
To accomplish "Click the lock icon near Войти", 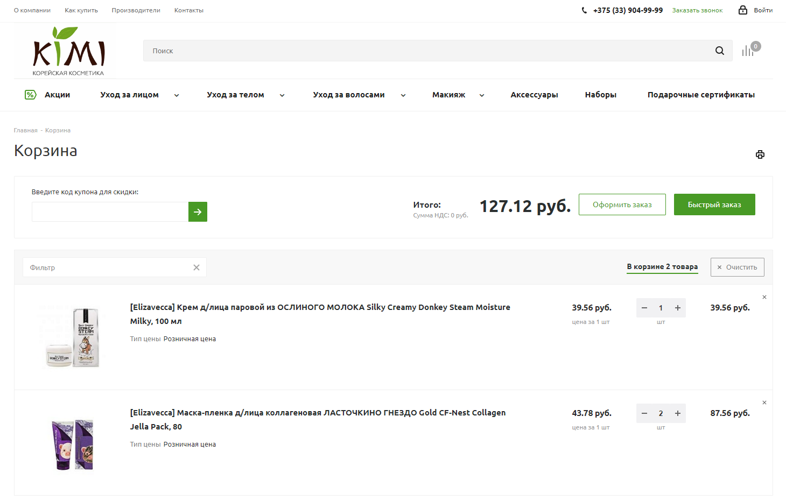I will click(743, 10).
